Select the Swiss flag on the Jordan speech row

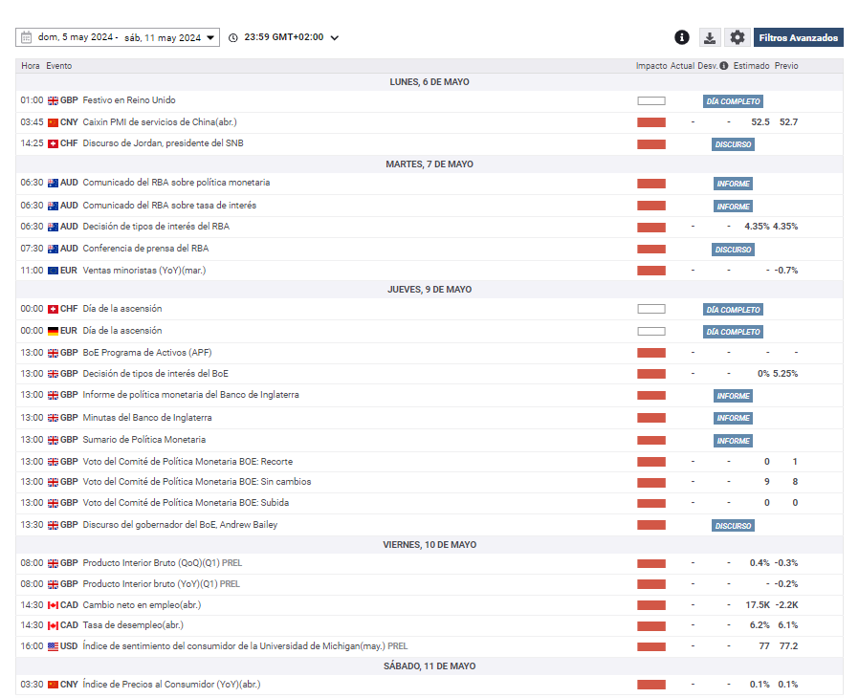click(54, 144)
